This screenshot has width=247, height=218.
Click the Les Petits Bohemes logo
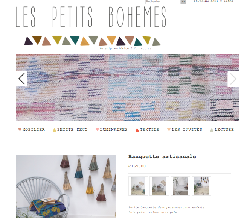point(91,17)
